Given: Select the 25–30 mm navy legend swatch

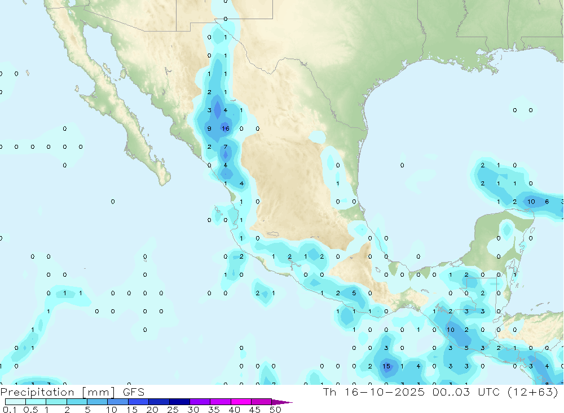Looking at the screenshot, I should point(179,402).
